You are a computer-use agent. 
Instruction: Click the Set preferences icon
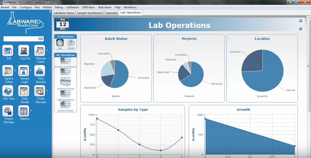(x=60, y=43)
